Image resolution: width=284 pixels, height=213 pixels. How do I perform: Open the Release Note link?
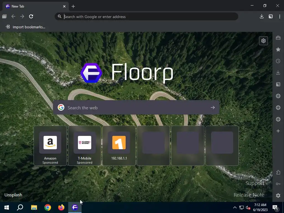pyautogui.click(x=249, y=195)
